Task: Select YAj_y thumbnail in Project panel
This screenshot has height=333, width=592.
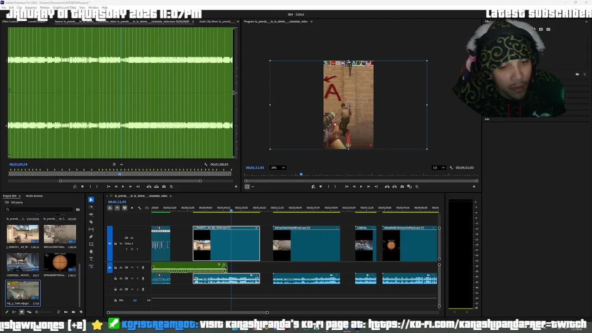Action: point(23,291)
